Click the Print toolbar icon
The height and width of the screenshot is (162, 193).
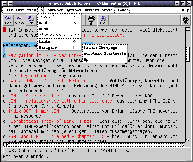point(91,20)
